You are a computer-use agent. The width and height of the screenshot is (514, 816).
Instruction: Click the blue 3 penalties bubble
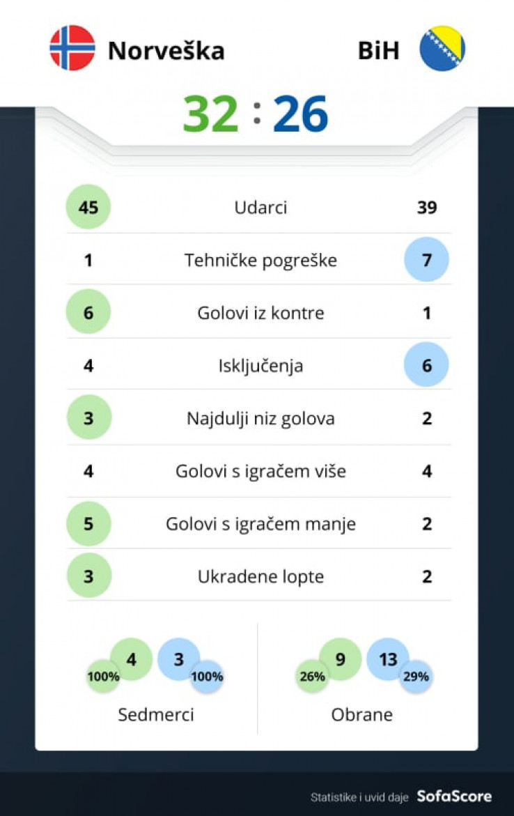coord(178,659)
